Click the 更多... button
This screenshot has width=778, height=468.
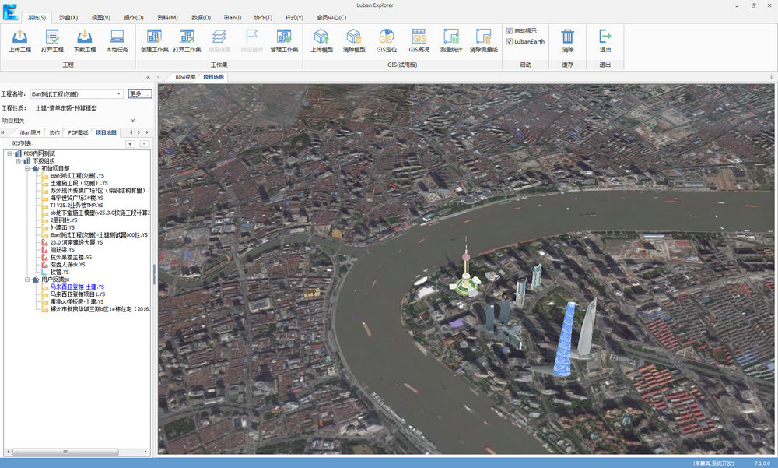point(139,94)
